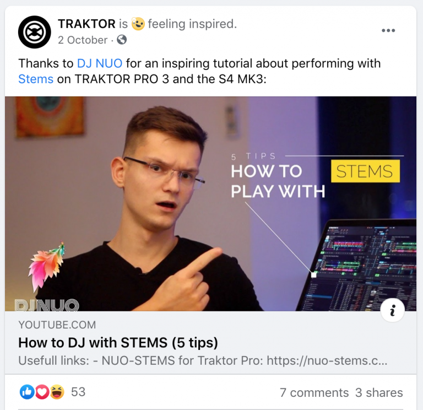Viewport: 423px width, 410px height.
Task: Click the thumbs-up Like reaction icon
Action: pos(27,392)
